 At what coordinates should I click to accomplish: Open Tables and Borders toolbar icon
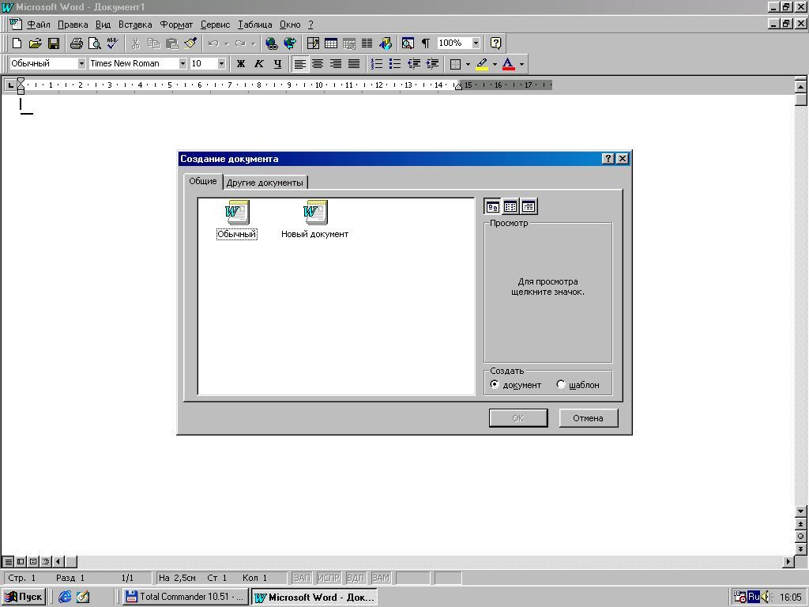tap(313, 43)
